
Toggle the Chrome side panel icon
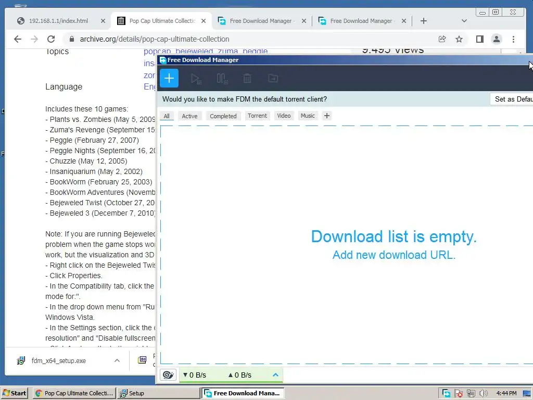(479, 39)
